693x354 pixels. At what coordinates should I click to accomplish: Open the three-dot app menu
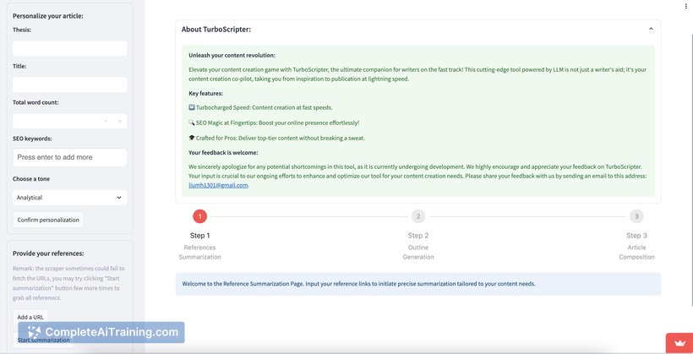(685, 6)
